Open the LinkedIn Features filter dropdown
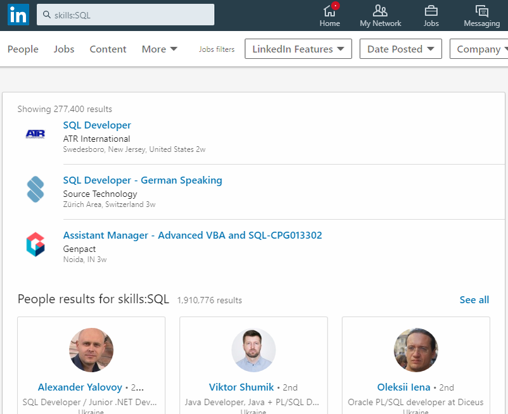Screen dimensions: 508x414 coord(298,49)
